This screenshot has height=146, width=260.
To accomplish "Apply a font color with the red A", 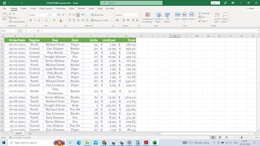I will [x=61, y=20].
